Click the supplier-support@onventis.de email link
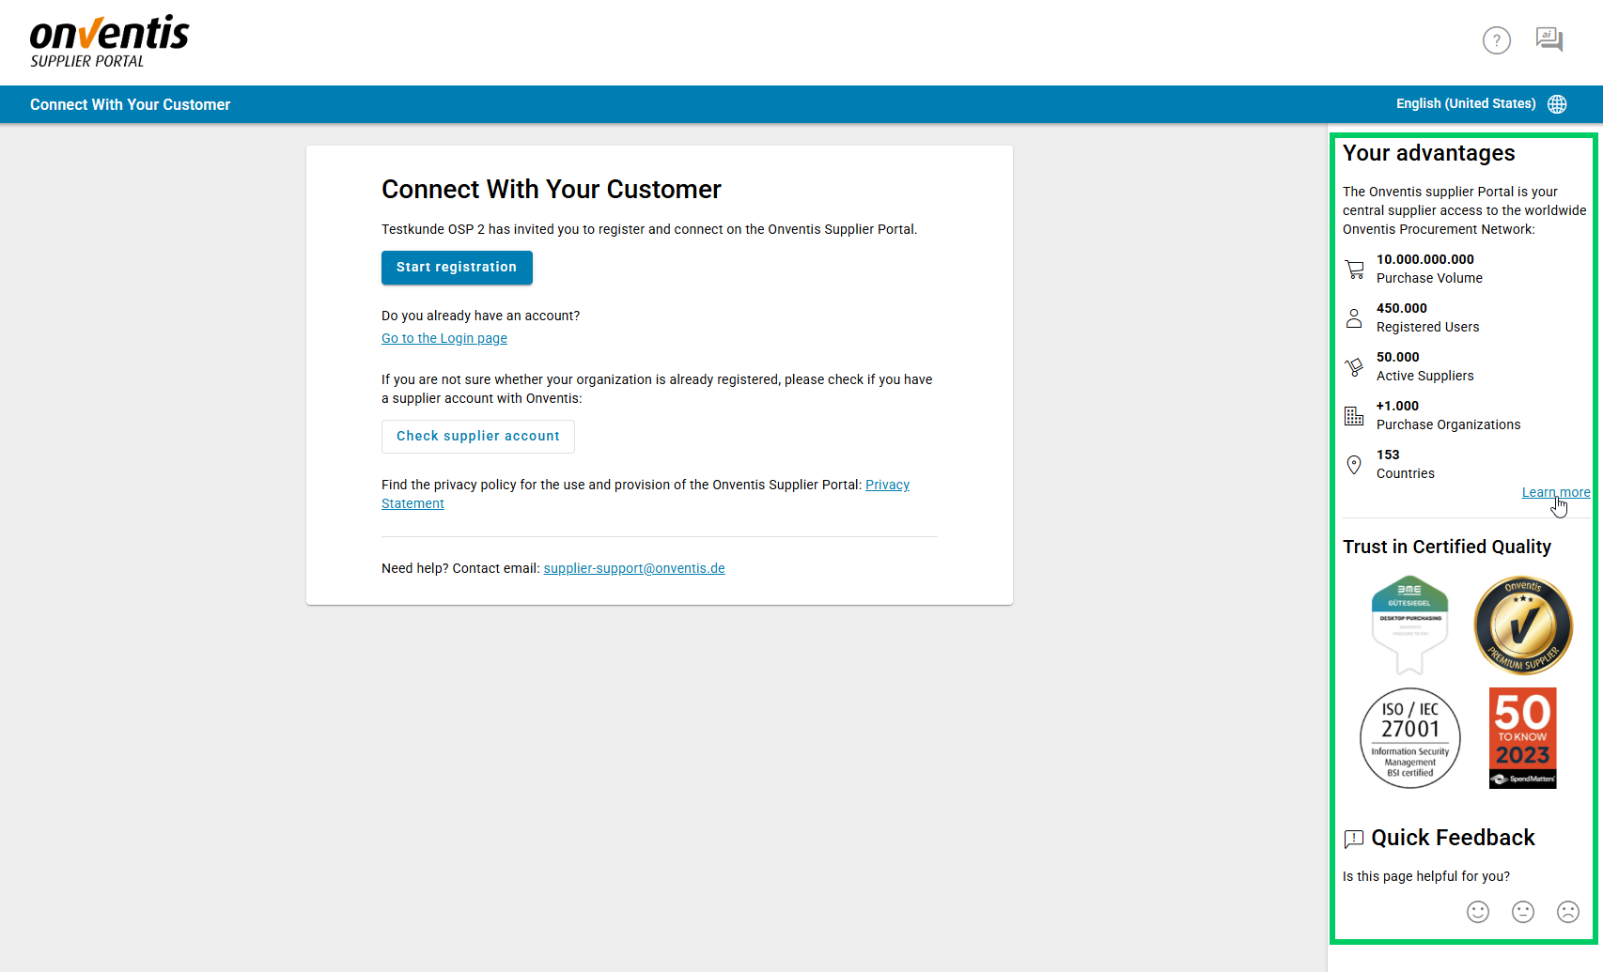 click(634, 569)
